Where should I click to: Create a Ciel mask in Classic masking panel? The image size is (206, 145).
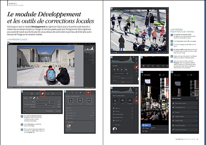click(x=80, y=101)
